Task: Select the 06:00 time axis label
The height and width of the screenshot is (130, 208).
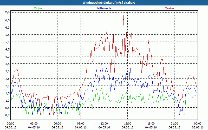Action: pyautogui.click(x=57, y=123)
